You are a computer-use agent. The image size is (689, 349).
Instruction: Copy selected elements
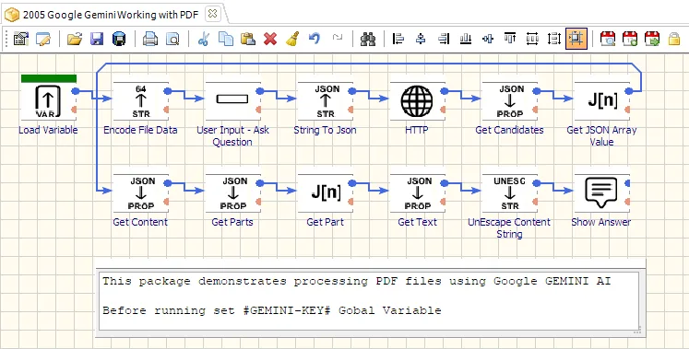226,39
